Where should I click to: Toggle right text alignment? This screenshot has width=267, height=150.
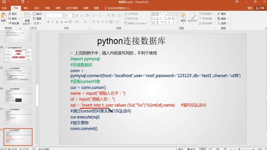[x=102, y=22]
